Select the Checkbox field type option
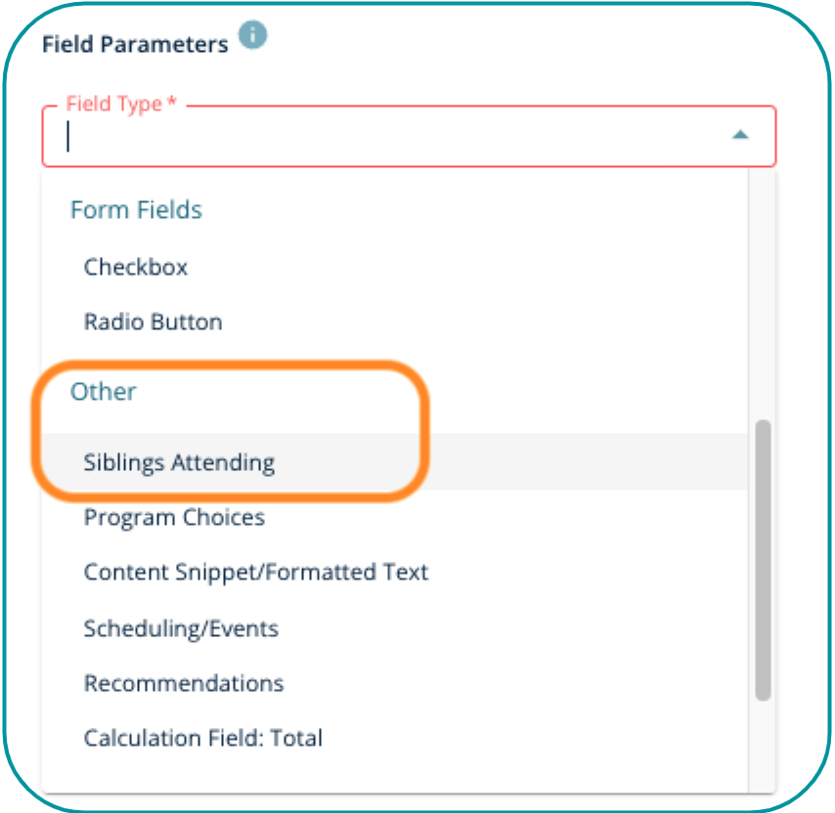 [x=136, y=267]
